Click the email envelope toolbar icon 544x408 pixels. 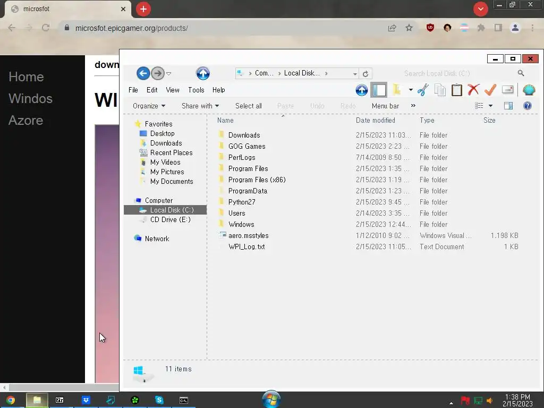(x=507, y=90)
